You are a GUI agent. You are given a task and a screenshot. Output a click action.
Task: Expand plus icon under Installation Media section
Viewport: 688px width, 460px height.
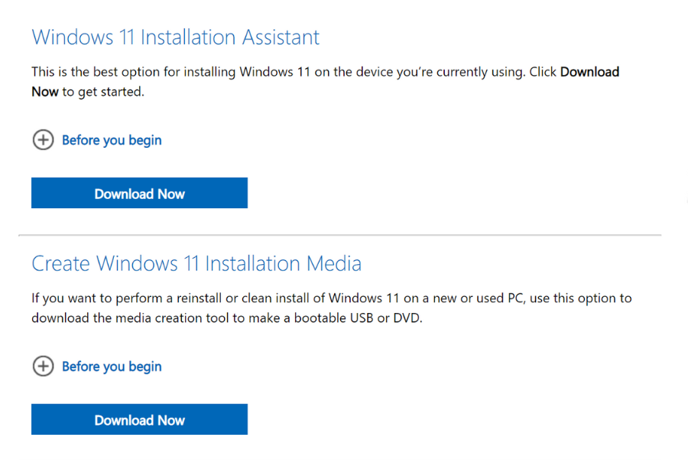pyautogui.click(x=43, y=366)
